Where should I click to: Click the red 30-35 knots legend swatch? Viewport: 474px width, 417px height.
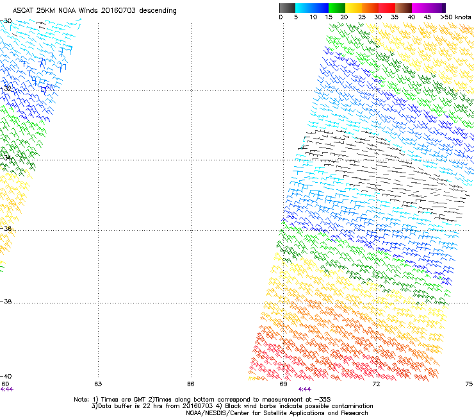[387, 8]
